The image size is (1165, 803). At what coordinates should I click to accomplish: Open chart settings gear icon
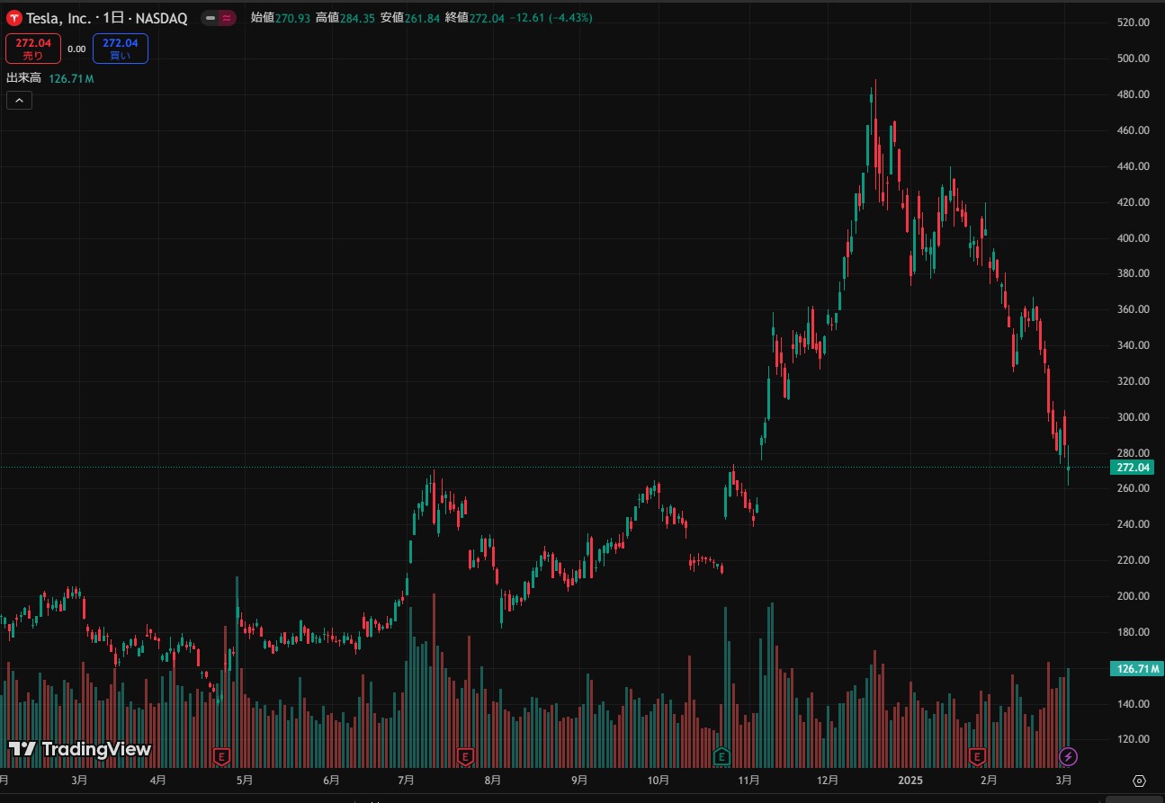[x=1140, y=780]
